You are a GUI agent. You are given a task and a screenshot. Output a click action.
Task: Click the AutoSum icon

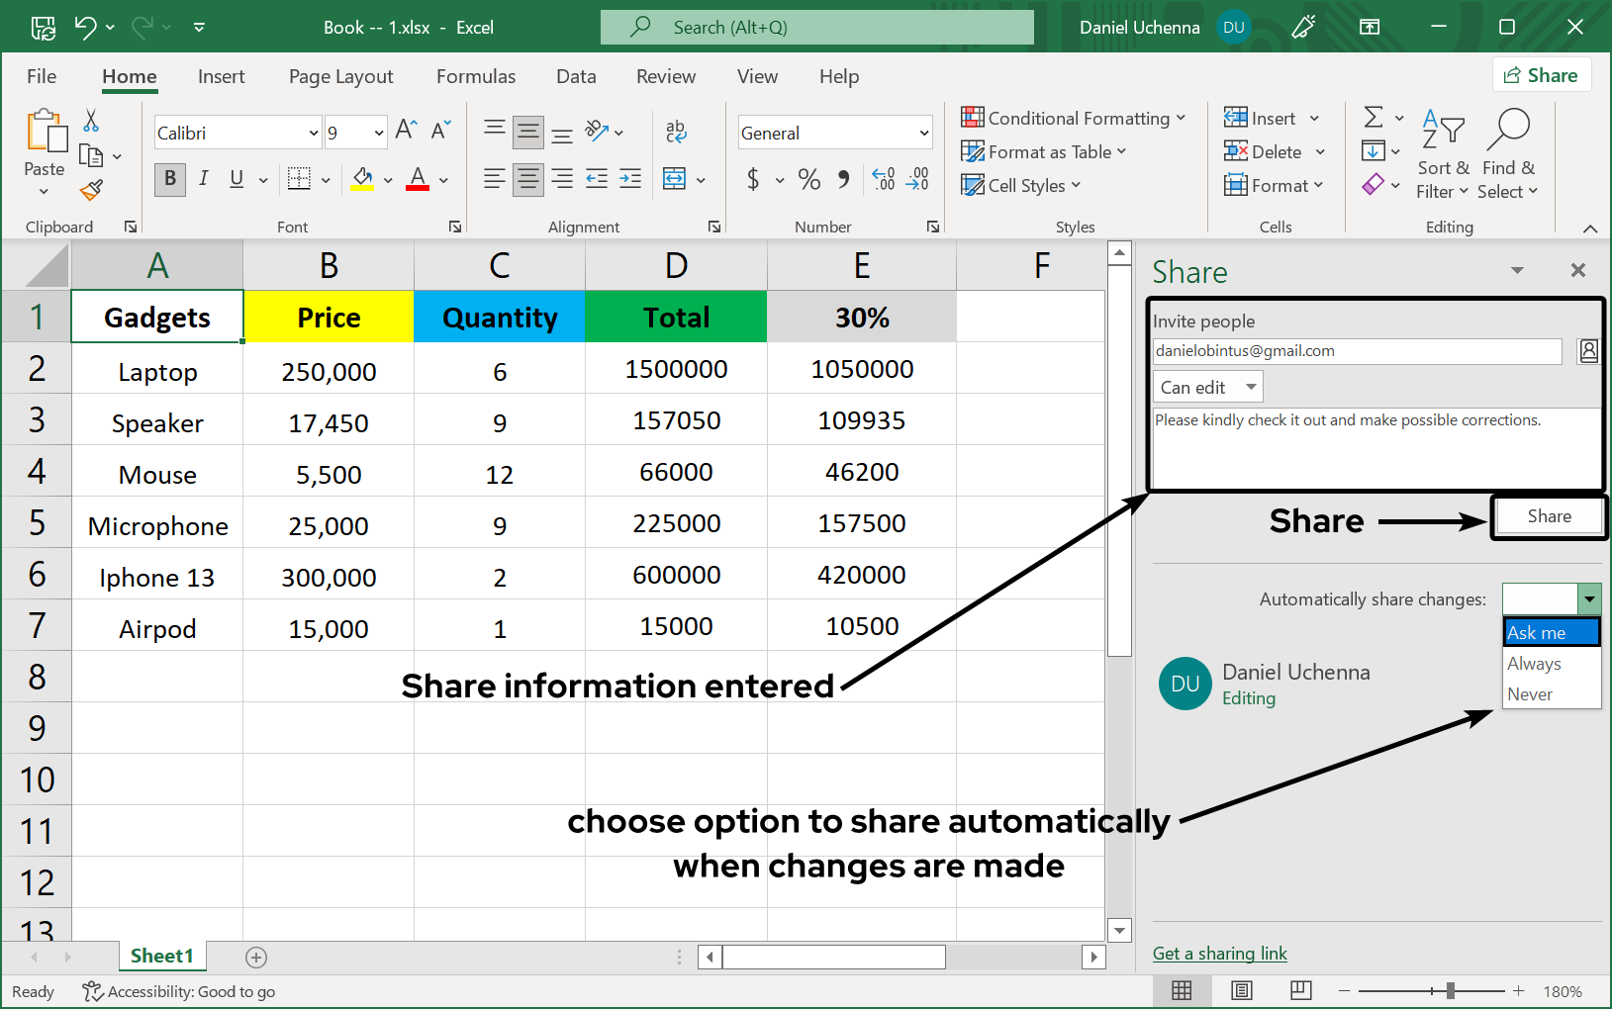coord(1375,116)
